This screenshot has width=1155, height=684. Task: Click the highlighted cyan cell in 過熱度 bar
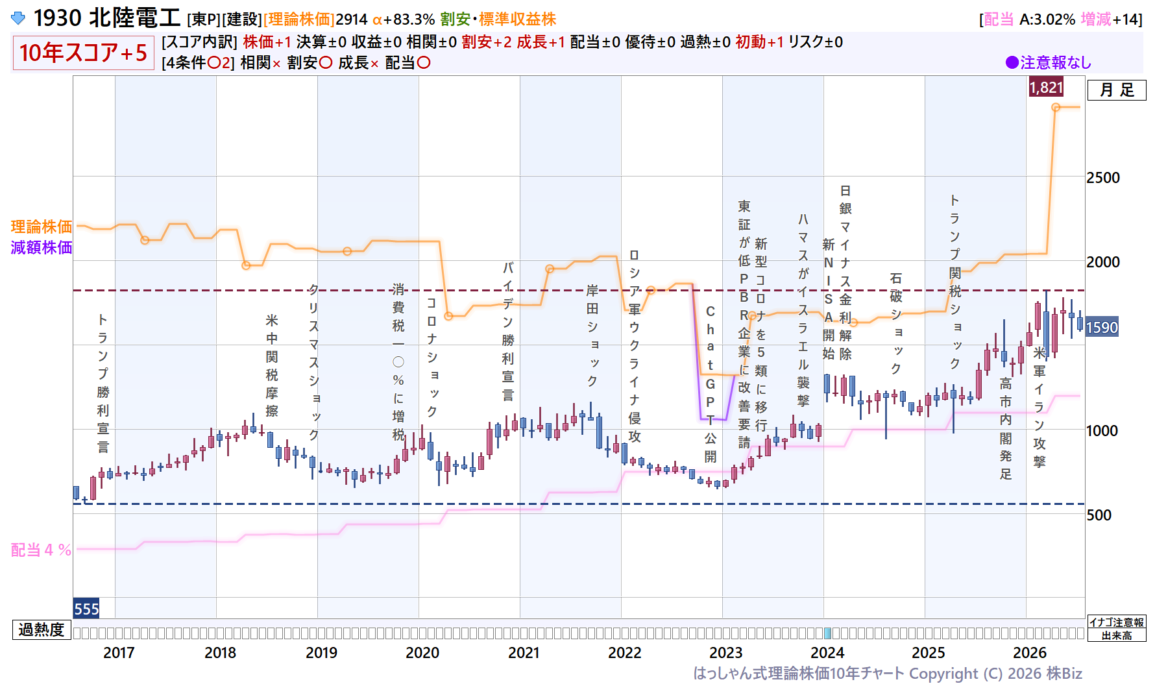827,633
